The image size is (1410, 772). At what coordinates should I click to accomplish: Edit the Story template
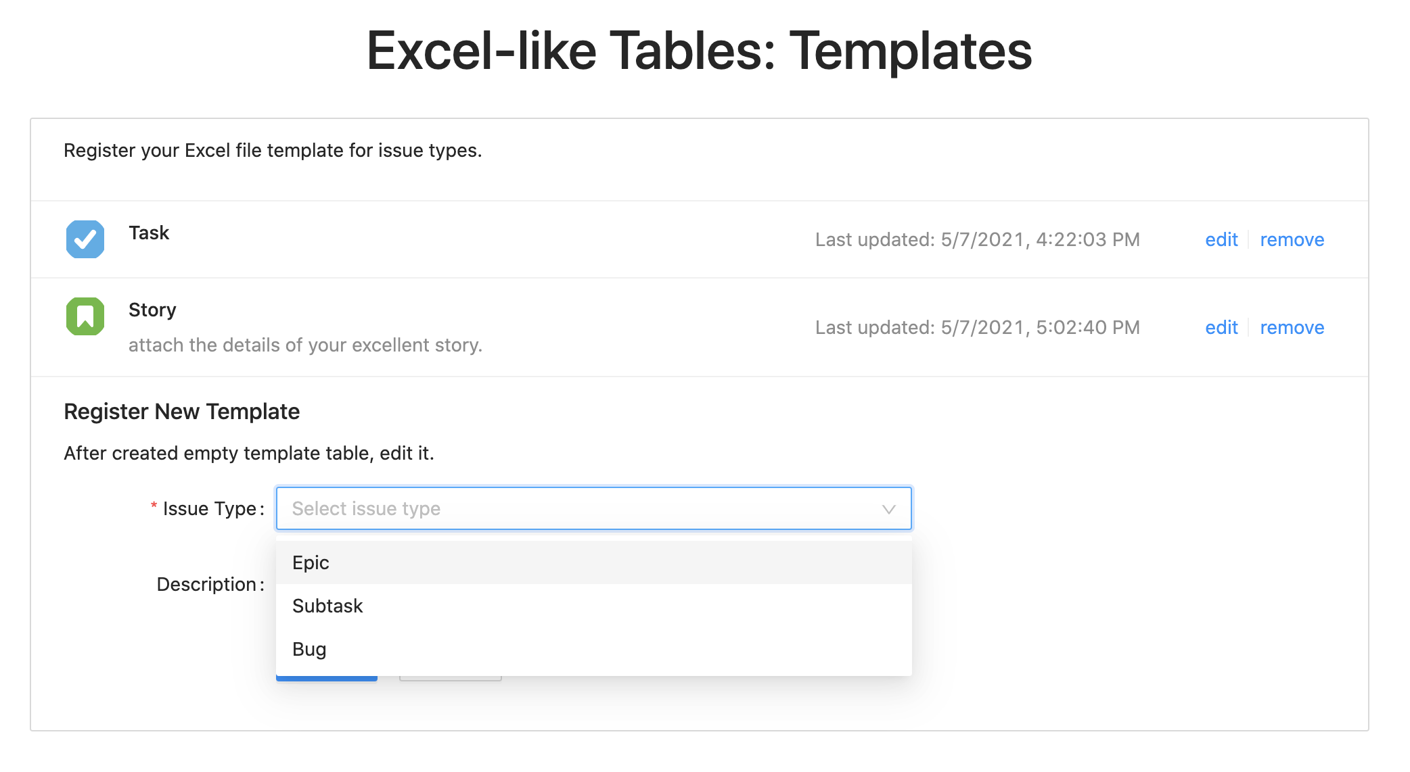pos(1221,328)
